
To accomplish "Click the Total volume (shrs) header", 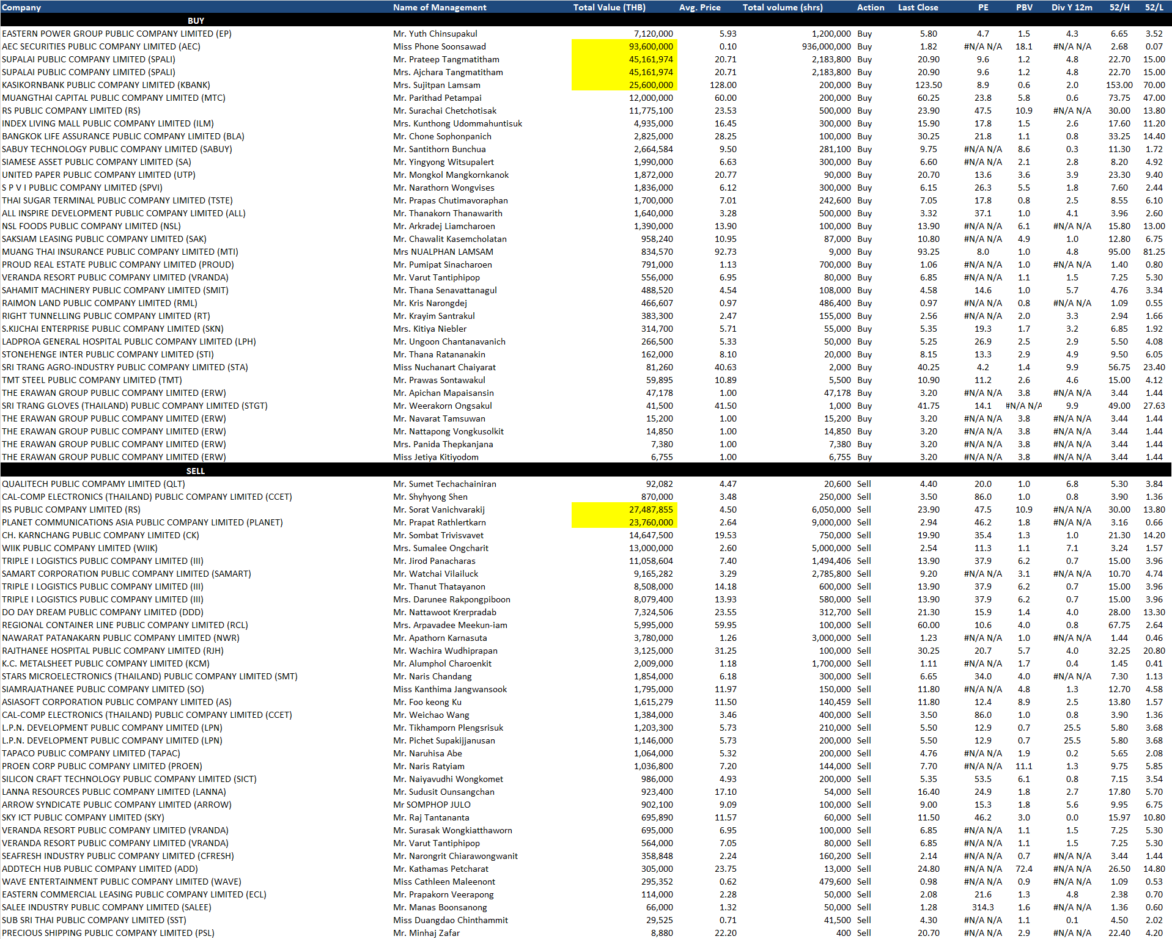I will pyautogui.click(x=782, y=7).
